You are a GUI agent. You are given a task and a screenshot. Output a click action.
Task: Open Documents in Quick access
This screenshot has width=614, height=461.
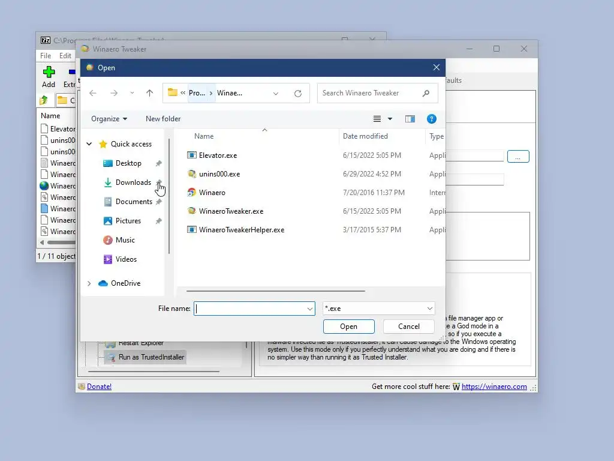tap(134, 202)
